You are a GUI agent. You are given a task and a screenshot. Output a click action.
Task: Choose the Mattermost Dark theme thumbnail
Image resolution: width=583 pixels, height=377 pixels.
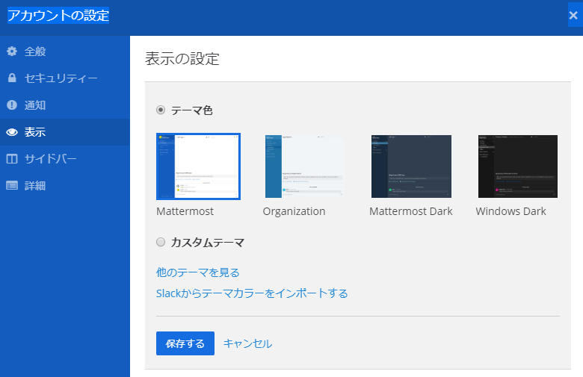click(x=411, y=166)
